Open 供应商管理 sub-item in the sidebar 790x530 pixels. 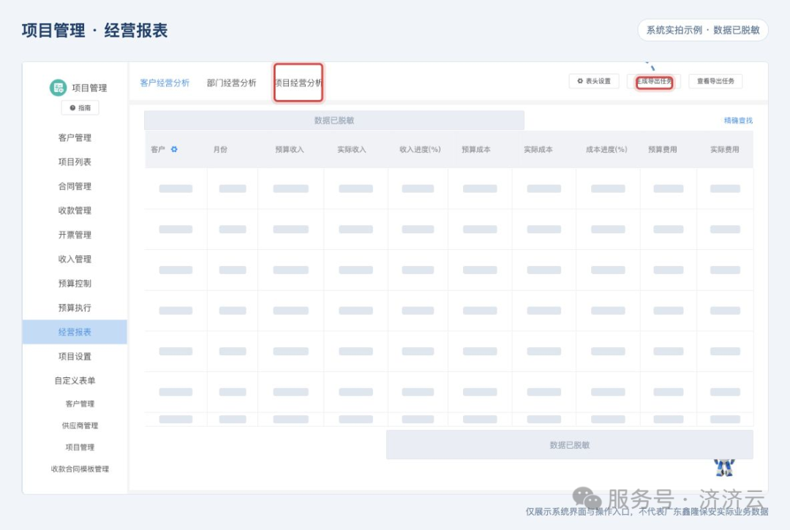[x=80, y=425]
